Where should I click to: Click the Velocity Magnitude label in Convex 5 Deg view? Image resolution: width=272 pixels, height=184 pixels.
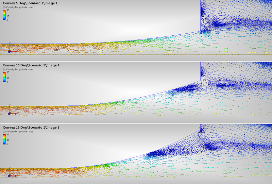tap(18, 7)
